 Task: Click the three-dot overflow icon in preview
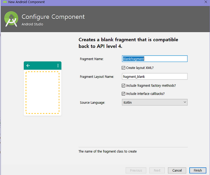[58, 65]
